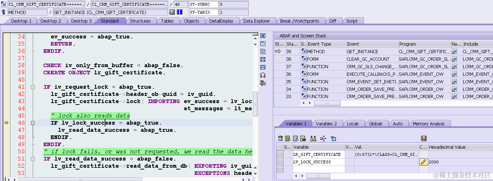The width and height of the screenshot is (493, 181).
Task: Click the stack table horizontal scrollbar thumb
Action: 327,103
